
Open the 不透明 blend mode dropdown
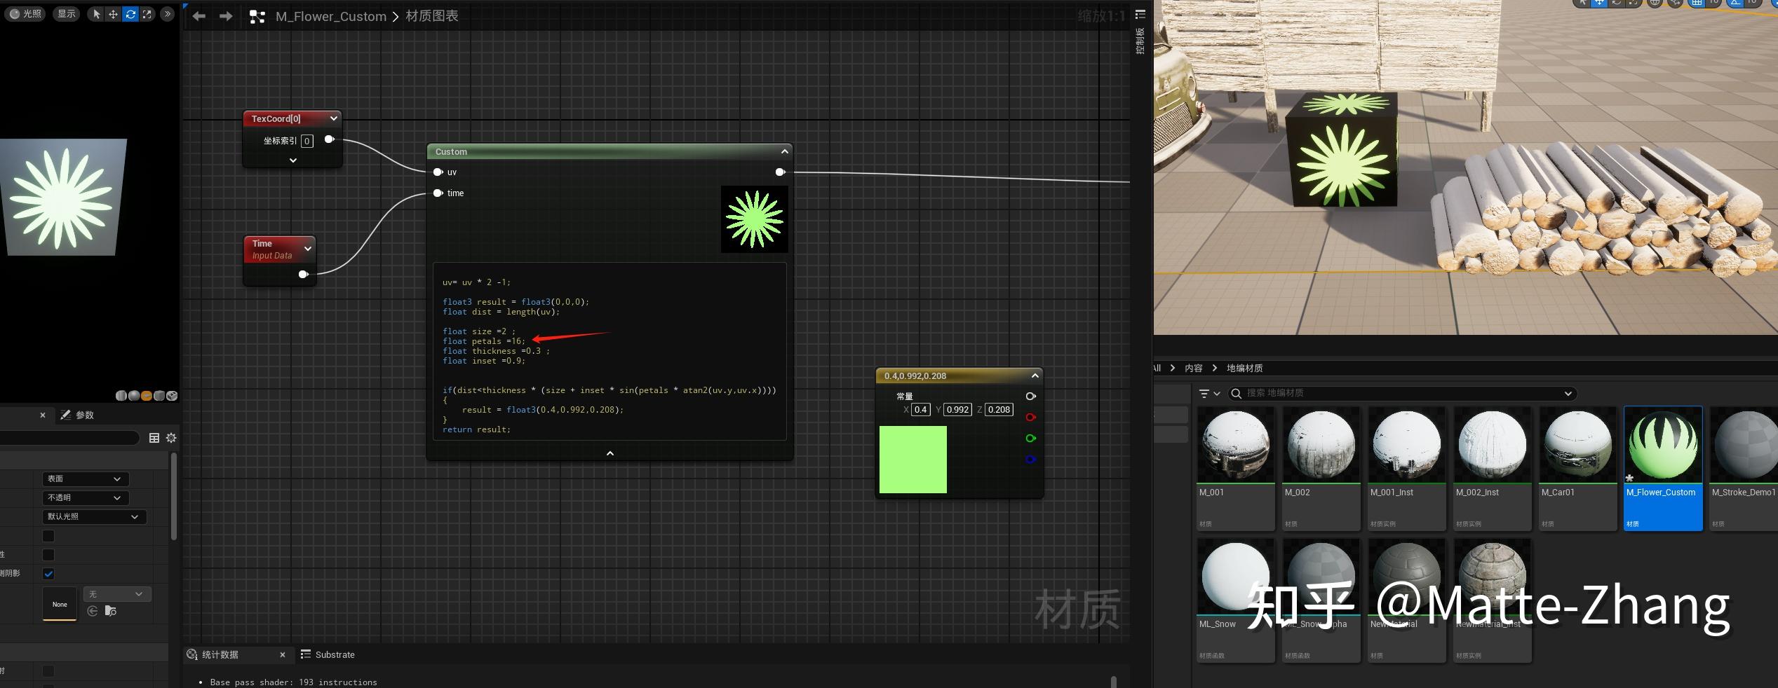(84, 497)
